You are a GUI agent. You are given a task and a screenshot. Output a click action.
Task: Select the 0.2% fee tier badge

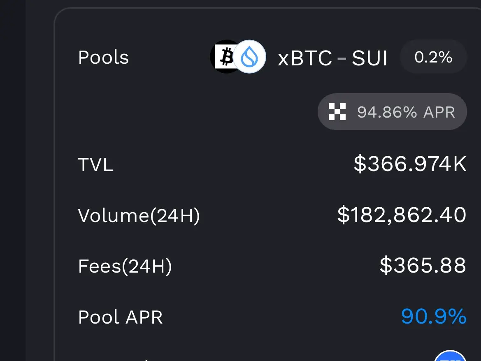click(x=433, y=57)
